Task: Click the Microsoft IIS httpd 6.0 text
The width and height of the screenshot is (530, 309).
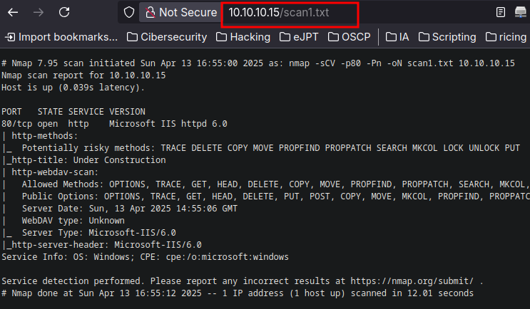Action: [168, 124]
